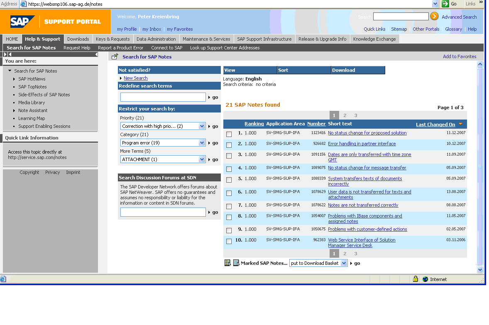Click the Last Changed On sort arrow

(461, 124)
